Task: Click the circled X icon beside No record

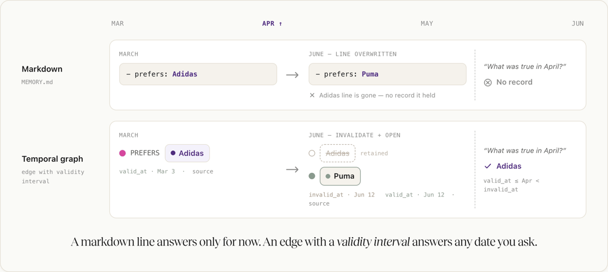Action: coord(488,82)
